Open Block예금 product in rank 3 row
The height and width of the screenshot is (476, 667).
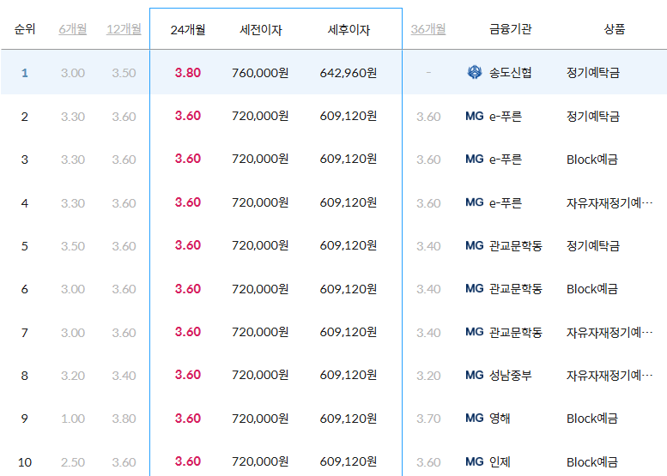(592, 160)
